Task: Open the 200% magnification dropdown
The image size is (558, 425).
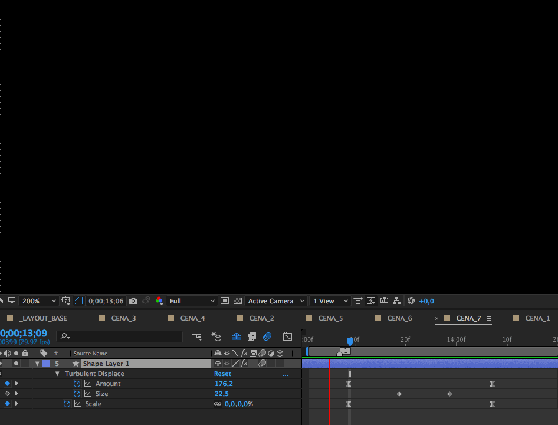Action: click(x=39, y=301)
